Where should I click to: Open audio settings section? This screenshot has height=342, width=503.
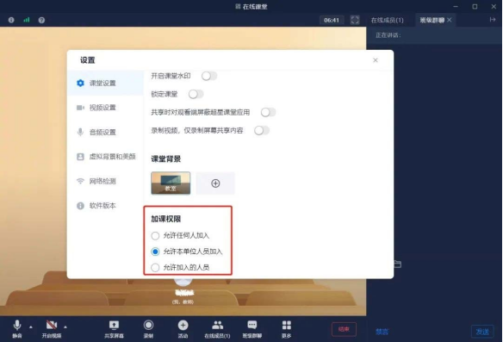coord(106,132)
